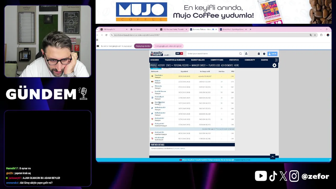This screenshot has width=336, height=189.
Task: Open GAMING menu
Action: 264,60
